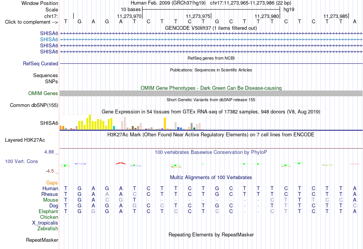Click the -4.5 lower conservation scale value
The image size is (363, 249).
pos(50,171)
